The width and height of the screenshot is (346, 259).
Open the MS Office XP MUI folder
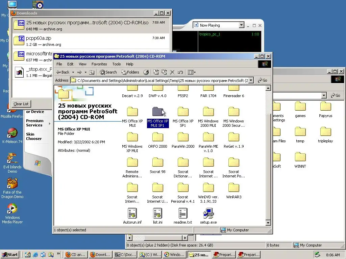click(132, 117)
